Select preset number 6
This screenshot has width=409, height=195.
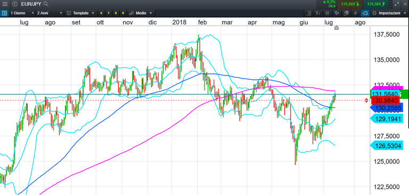coord(101,13)
